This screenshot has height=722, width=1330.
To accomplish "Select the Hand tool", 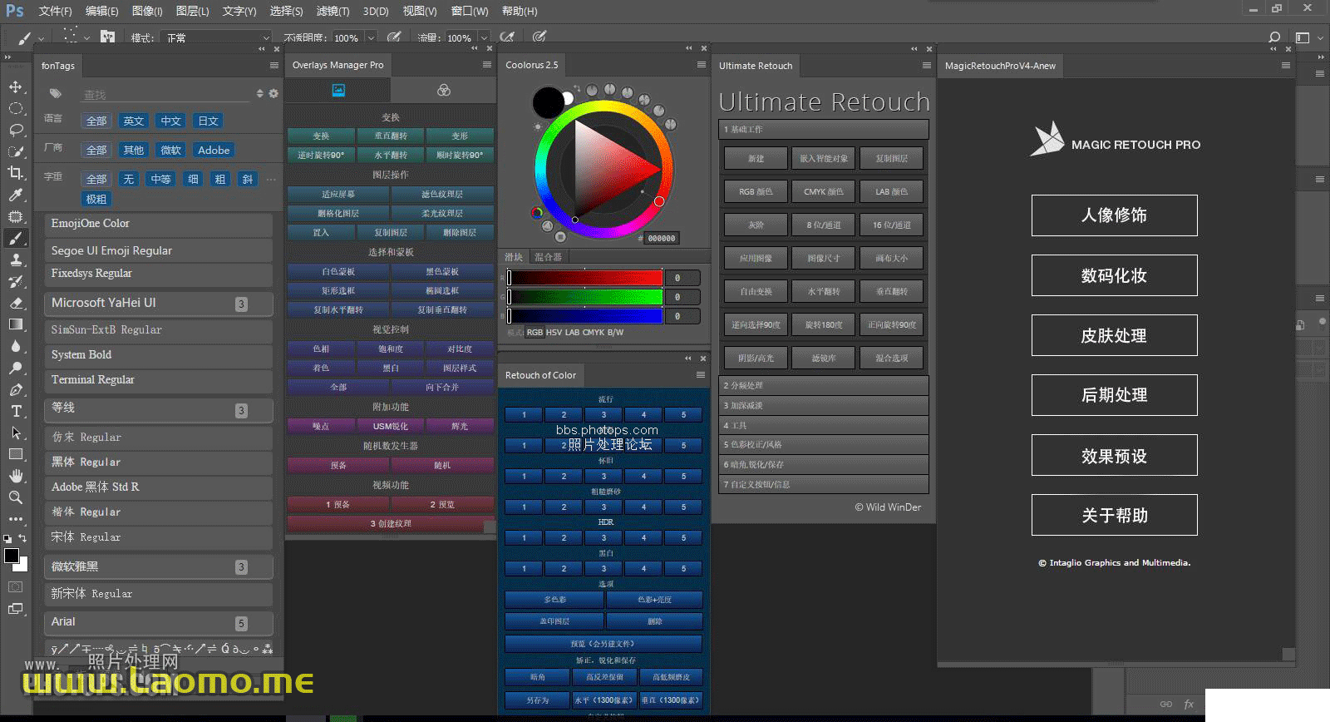I will coord(15,476).
